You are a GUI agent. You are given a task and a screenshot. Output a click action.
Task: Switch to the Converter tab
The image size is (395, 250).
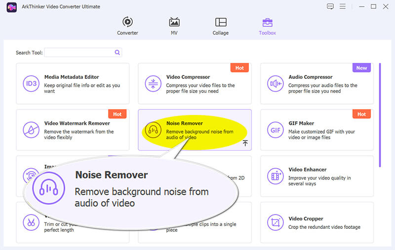[x=127, y=27]
